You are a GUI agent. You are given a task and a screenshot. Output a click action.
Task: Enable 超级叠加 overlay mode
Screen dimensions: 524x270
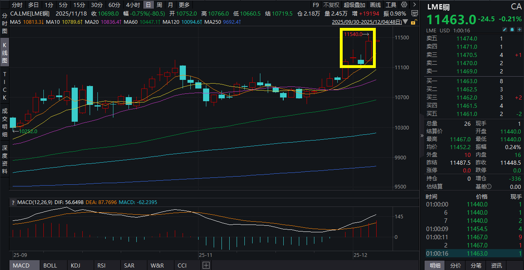(354, 5)
